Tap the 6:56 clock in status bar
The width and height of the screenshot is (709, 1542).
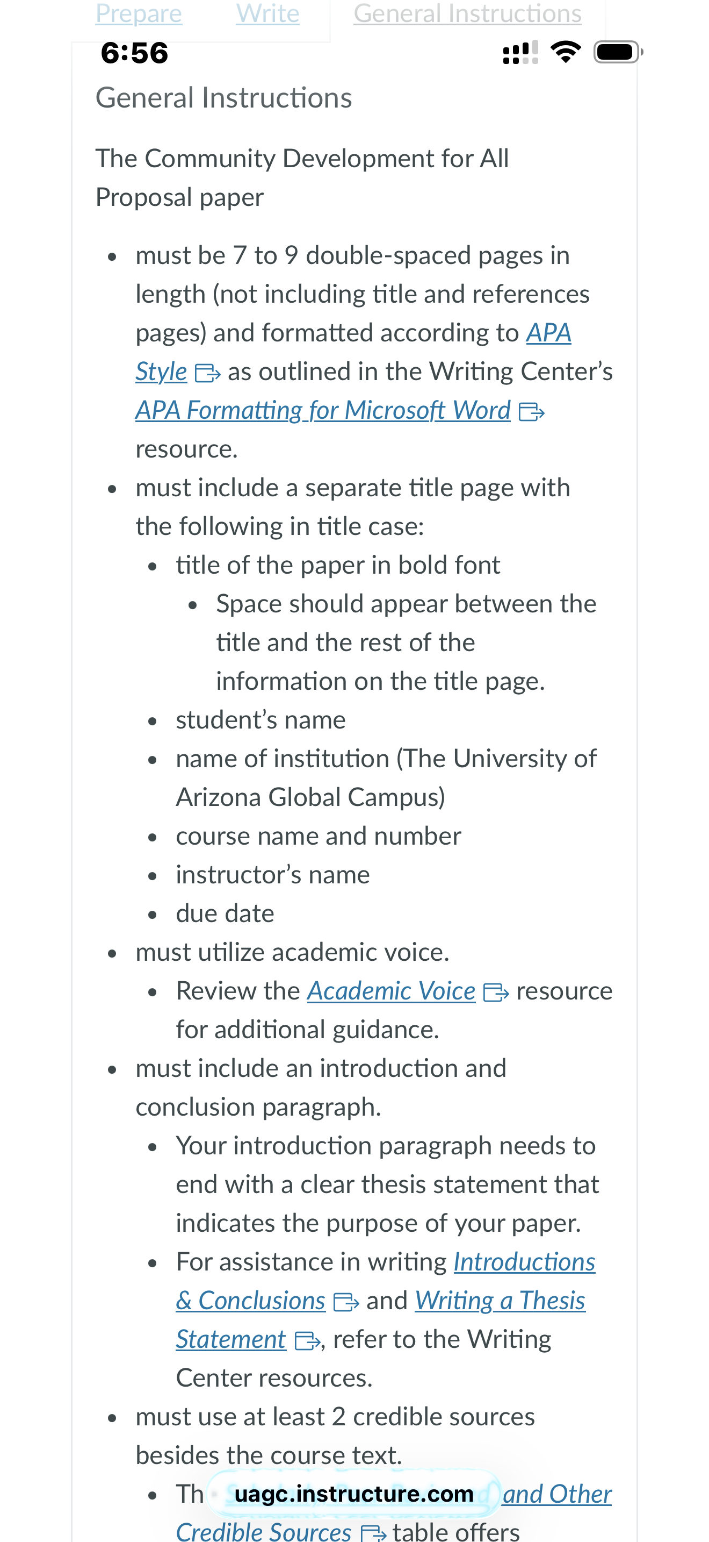tap(134, 53)
